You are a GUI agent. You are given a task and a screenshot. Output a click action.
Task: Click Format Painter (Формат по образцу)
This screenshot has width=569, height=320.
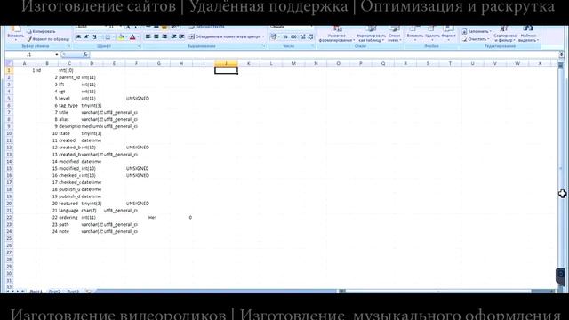[48, 39]
